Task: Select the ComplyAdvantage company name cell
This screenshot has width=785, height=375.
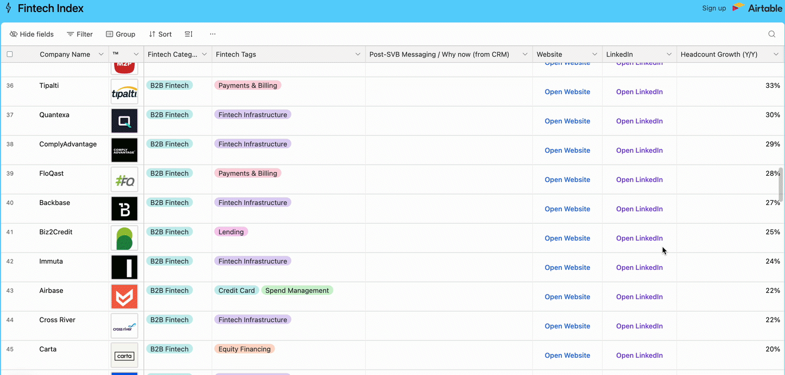Action: tap(72, 151)
